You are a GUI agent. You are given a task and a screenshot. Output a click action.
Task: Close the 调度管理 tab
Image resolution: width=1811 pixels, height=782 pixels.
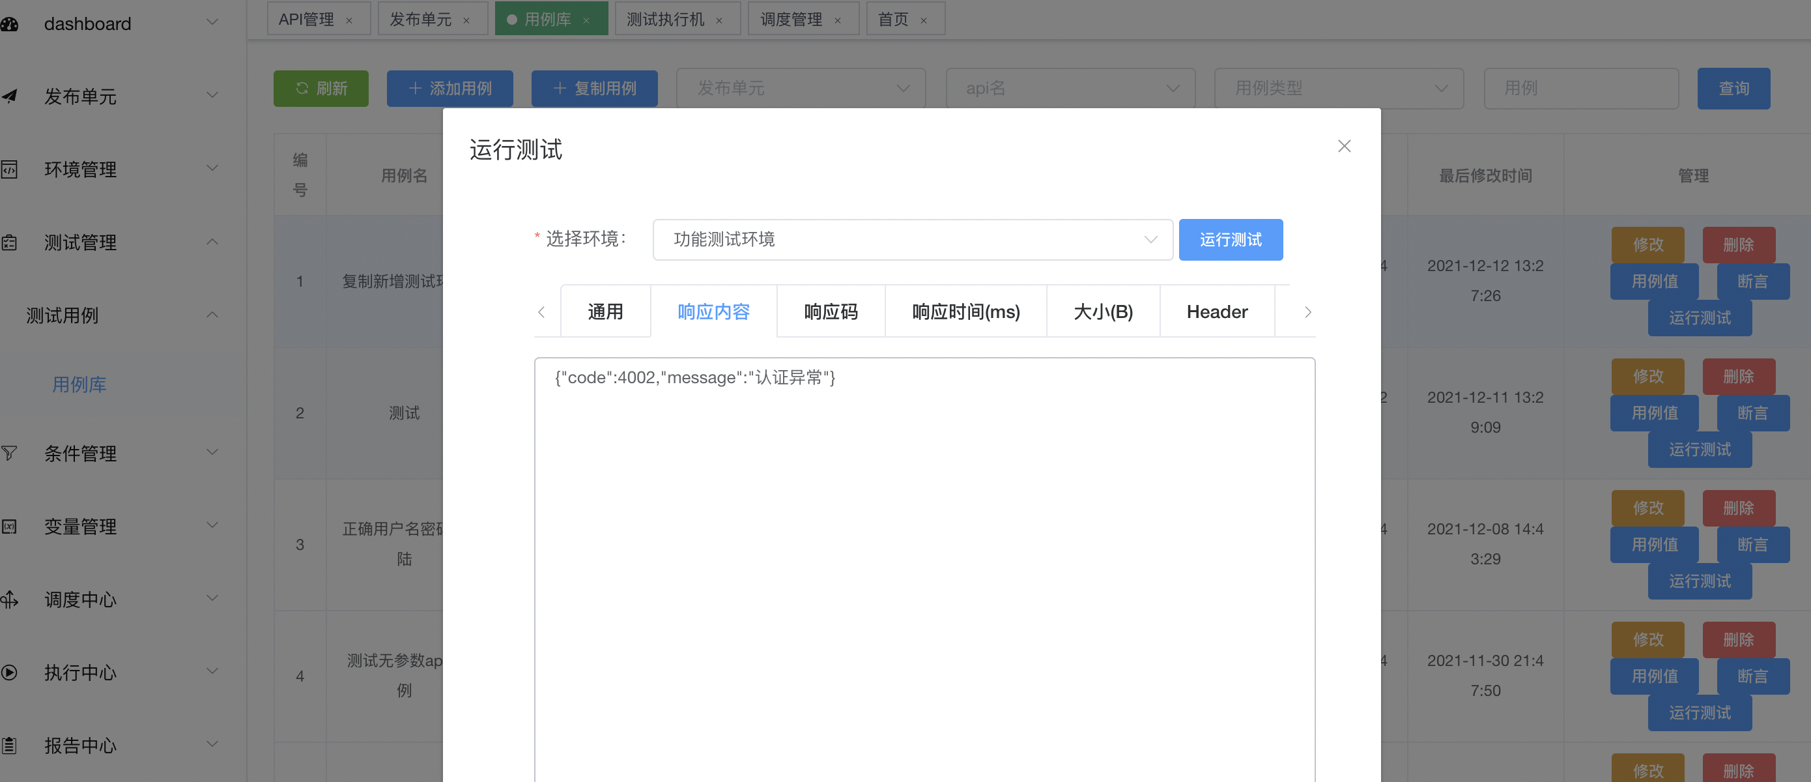pos(837,20)
